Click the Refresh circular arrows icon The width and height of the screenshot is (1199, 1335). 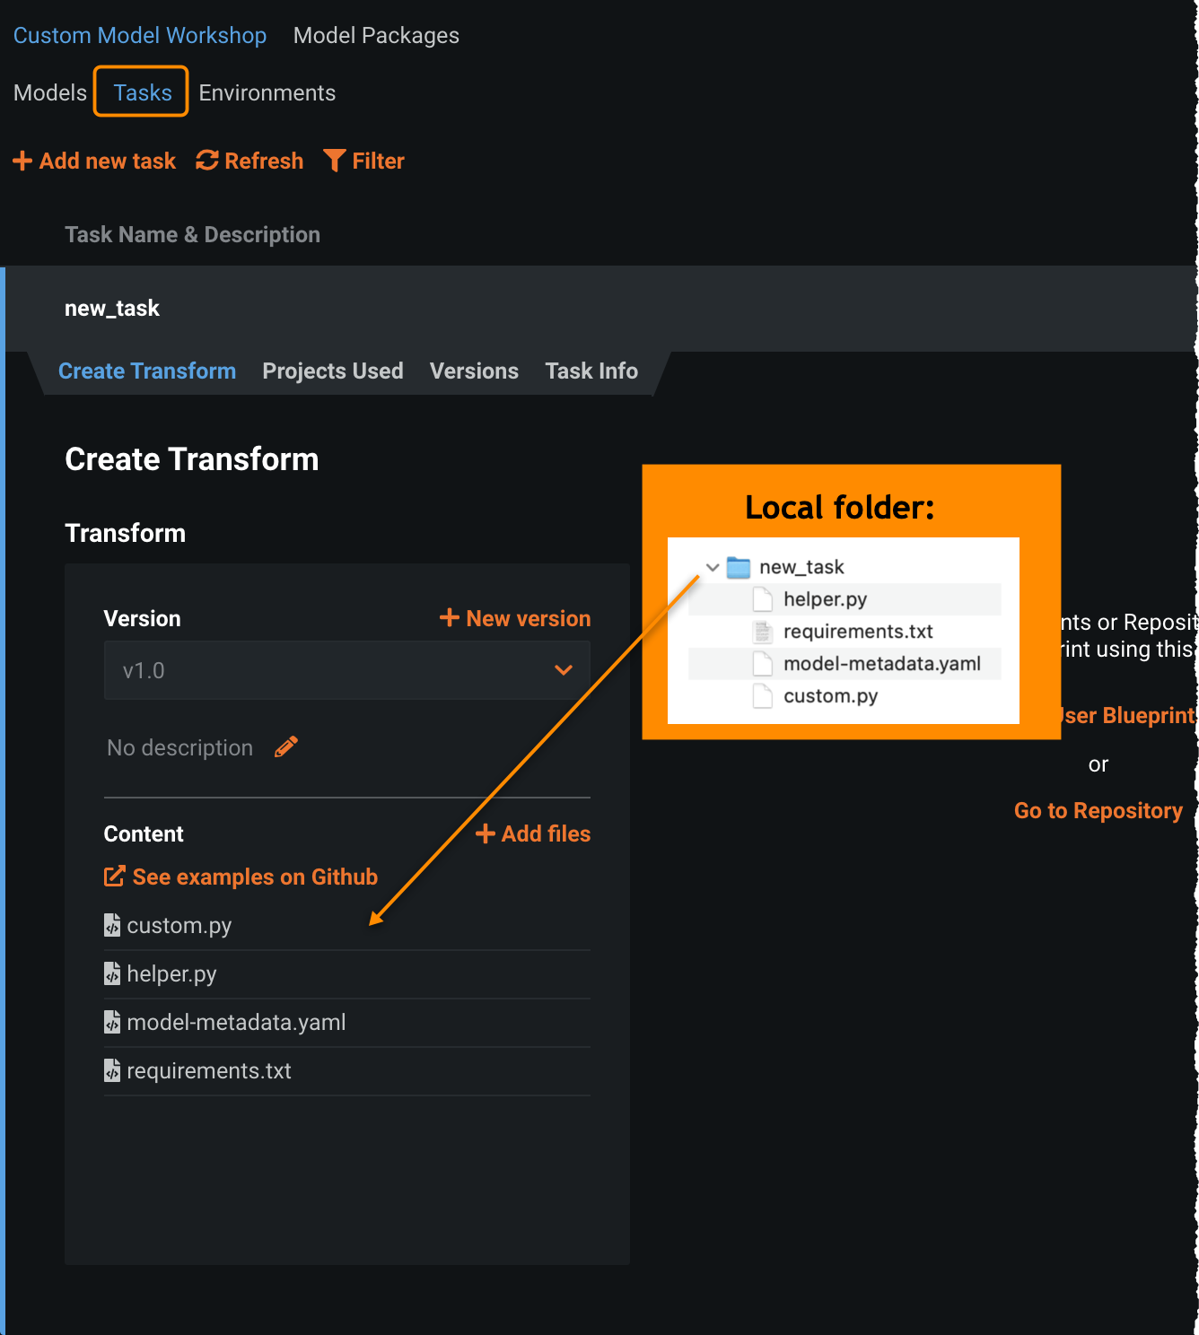coord(207,161)
